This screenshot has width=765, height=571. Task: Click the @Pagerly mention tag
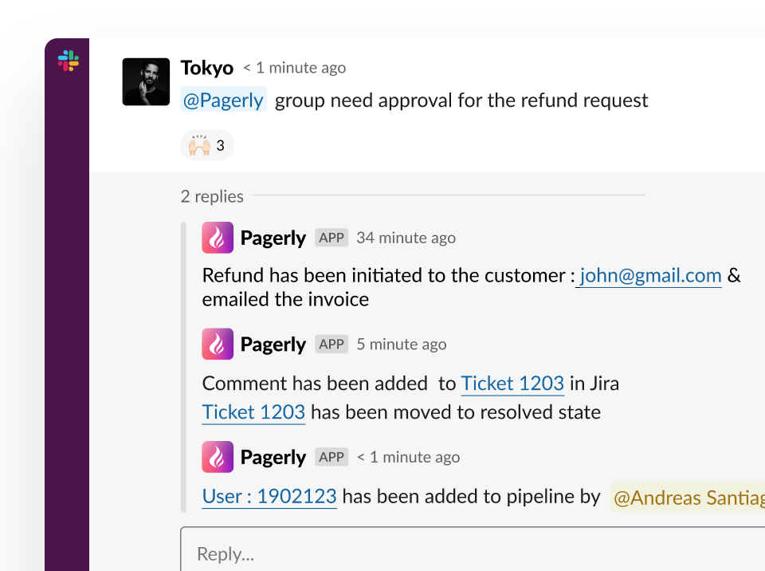click(x=223, y=100)
